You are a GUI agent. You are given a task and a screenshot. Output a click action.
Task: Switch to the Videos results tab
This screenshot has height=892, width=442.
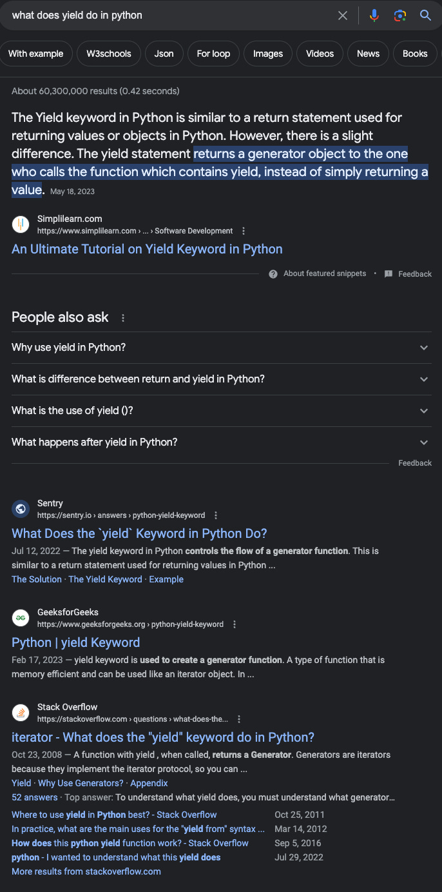click(x=320, y=54)
